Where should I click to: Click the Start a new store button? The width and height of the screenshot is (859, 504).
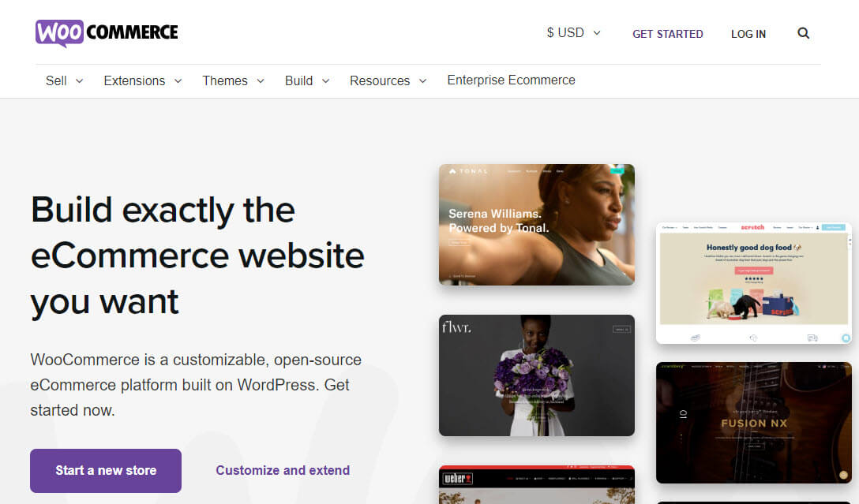[106, 471]
